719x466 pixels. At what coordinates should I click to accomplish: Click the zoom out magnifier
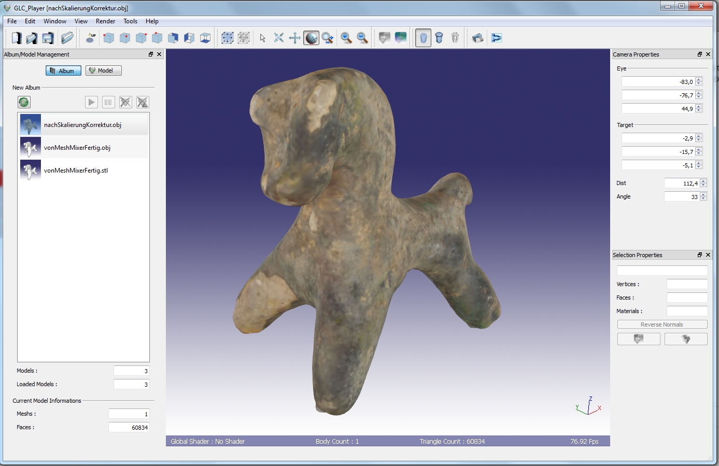click(x=362, y=38)
